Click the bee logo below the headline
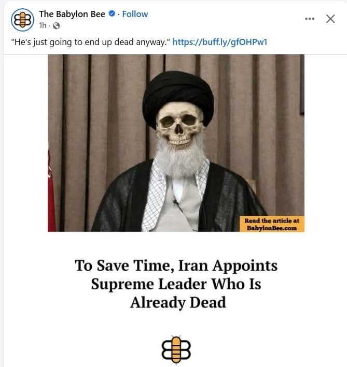This screenshot has width=347, height=367. (x=176, y=349)
